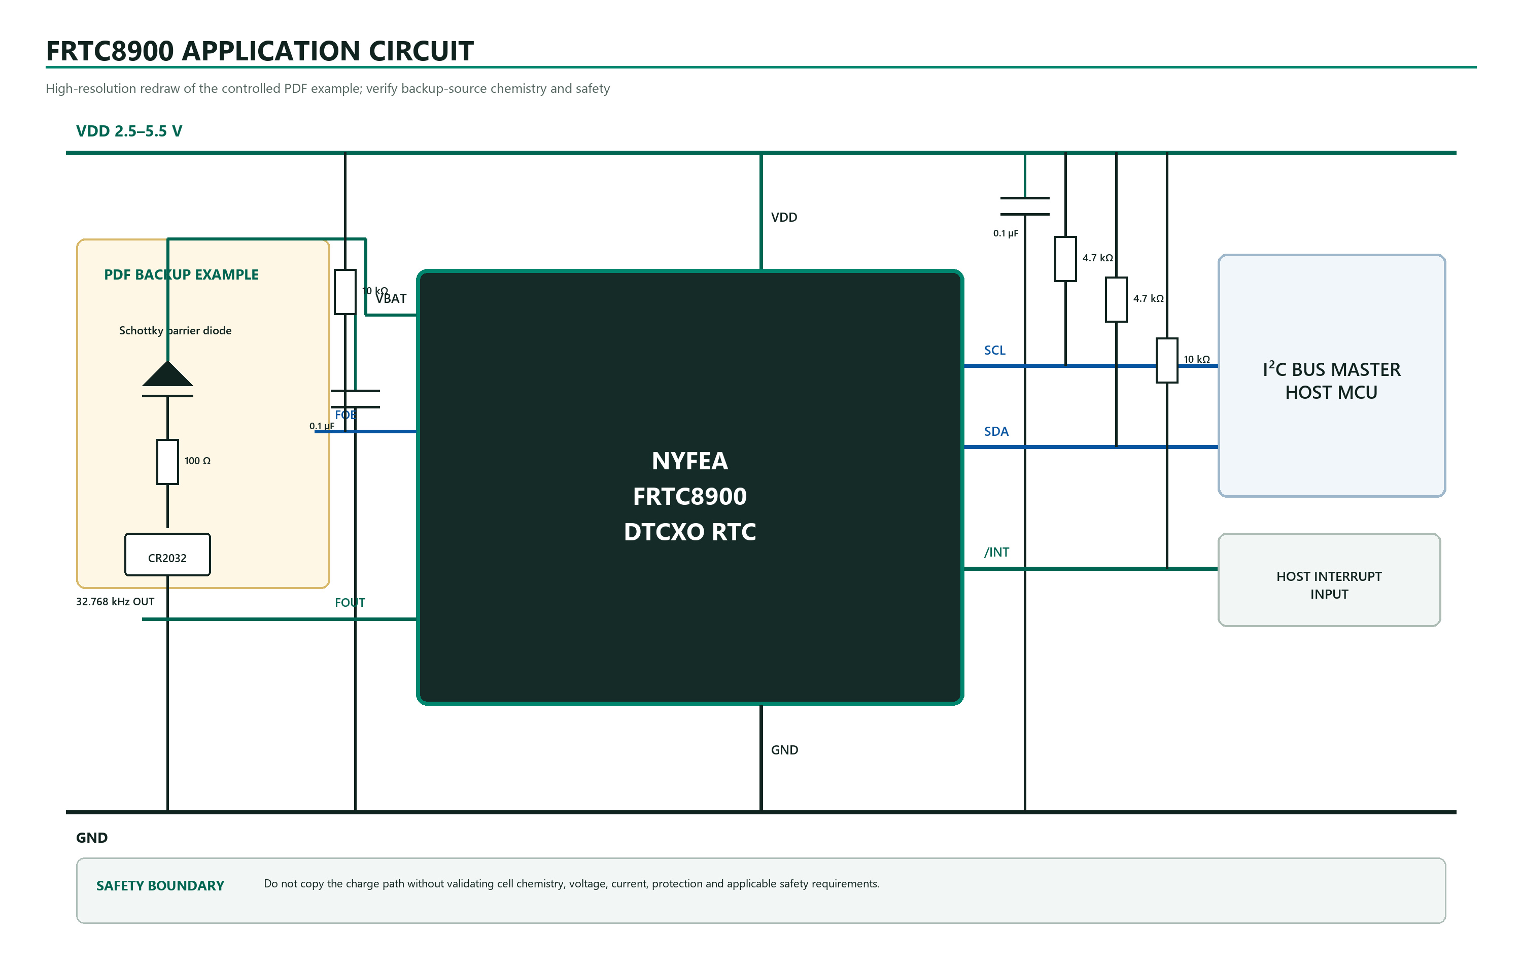Click the 'Schottky barrier diode' label
Image resolution: width=1522 pixels, height=964 pixels.
pyautogui.click(x=175, y=331)
